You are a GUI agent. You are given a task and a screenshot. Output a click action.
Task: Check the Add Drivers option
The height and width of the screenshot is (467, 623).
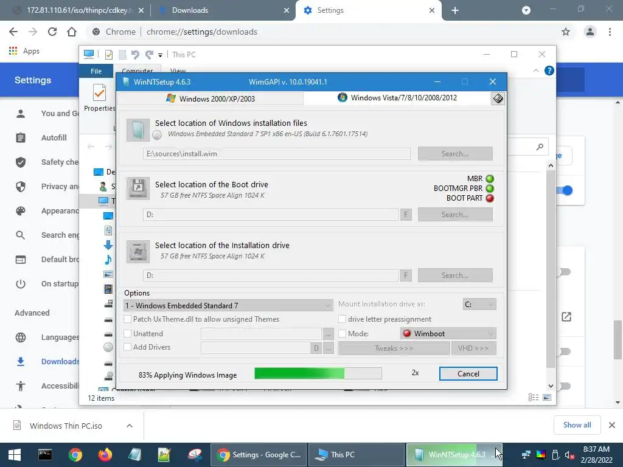(128, 347)
